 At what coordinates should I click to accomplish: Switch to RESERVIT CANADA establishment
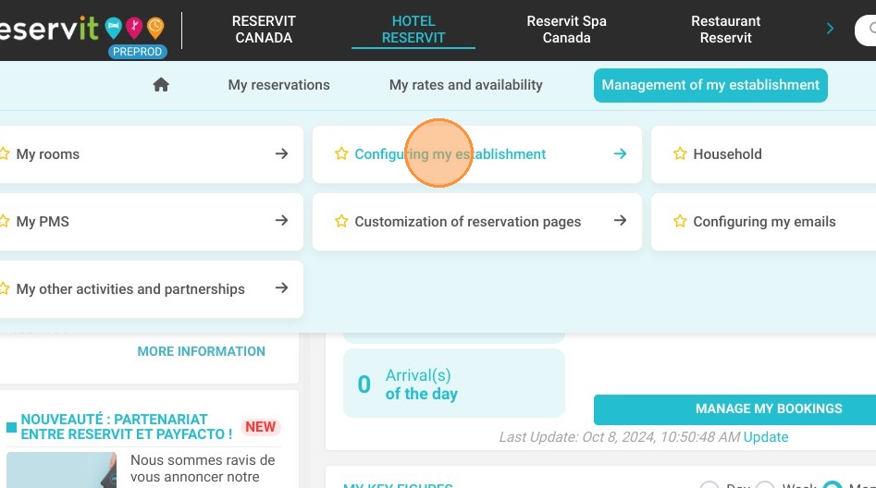[x=264, y=30]
